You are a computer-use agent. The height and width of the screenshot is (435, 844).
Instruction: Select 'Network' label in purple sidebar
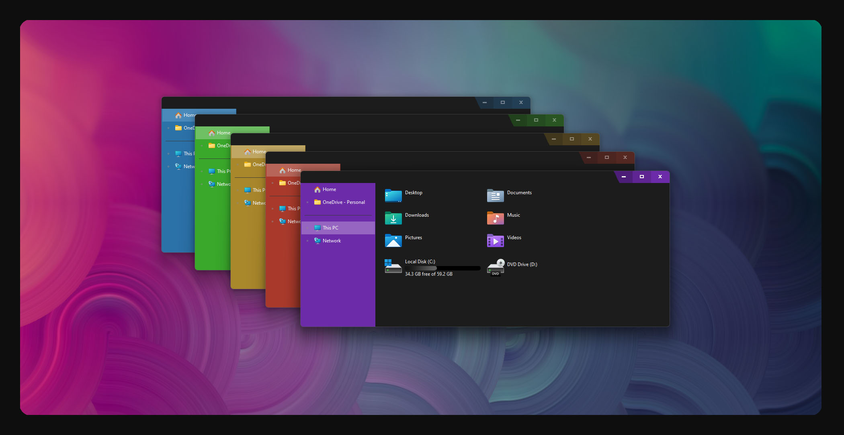332,241
